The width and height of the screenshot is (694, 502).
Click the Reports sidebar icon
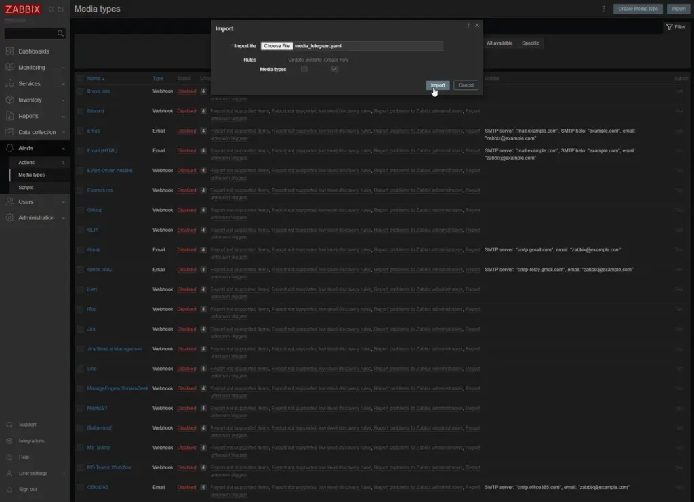[9, 116]
